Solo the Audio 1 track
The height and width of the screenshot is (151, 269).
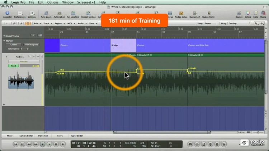tap(41, 57)
